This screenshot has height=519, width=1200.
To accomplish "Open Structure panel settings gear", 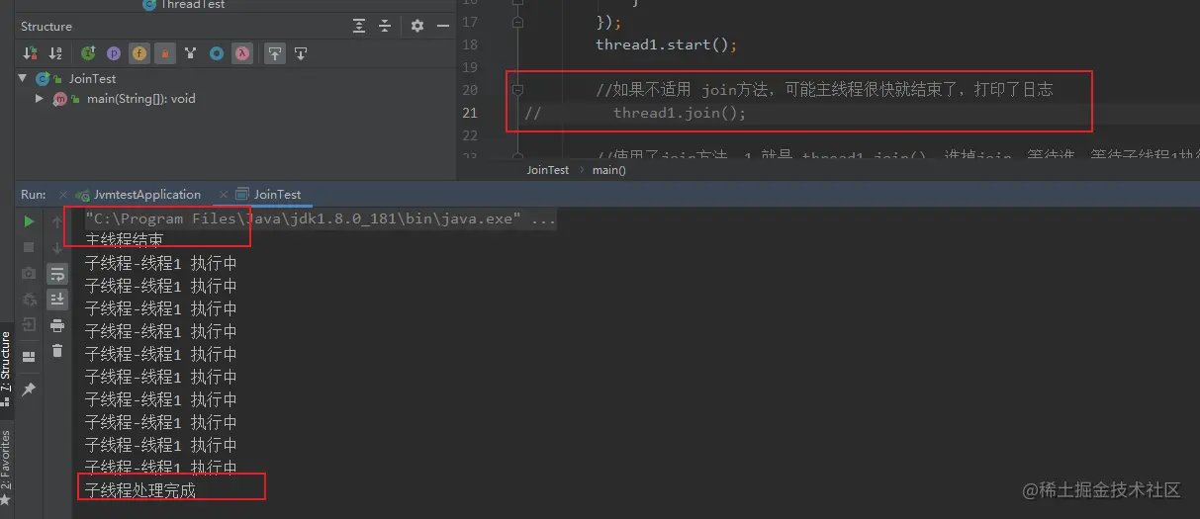I will [x=416, y=27].
